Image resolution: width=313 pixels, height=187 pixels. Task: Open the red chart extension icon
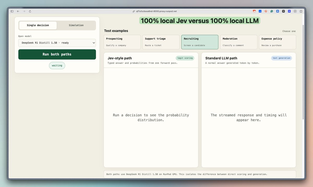tap(254, 11)
